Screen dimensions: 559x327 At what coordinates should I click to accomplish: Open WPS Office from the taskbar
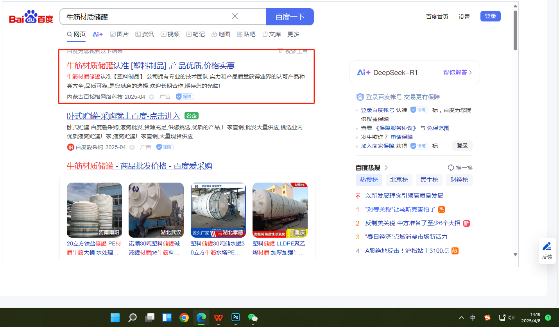click(x=219, y=318)
